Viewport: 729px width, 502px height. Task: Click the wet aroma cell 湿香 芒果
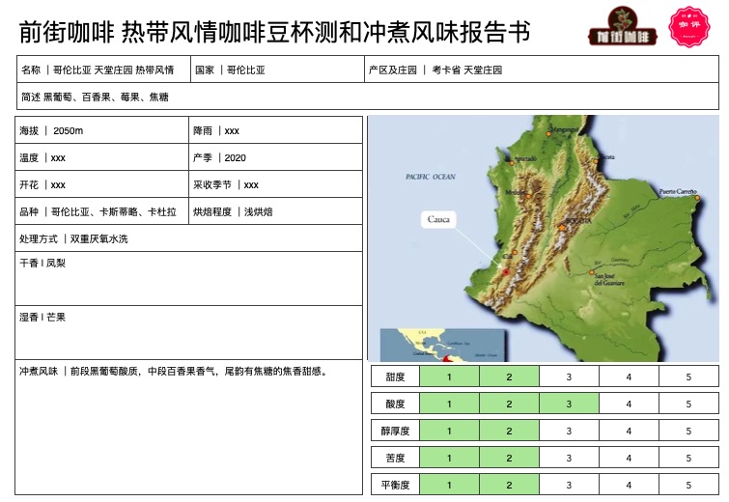pos(188,332)
